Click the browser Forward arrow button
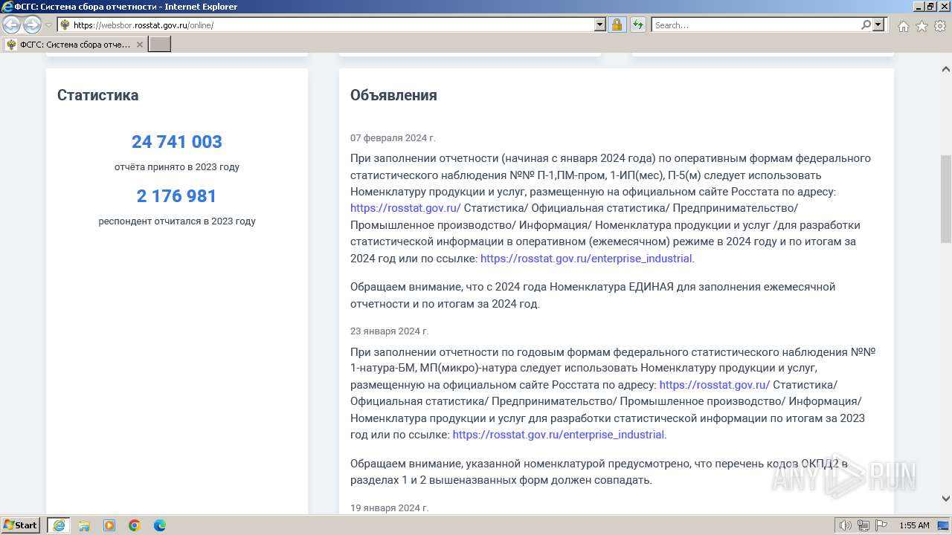This screenshot has height=535, width=952. (32, 25)
